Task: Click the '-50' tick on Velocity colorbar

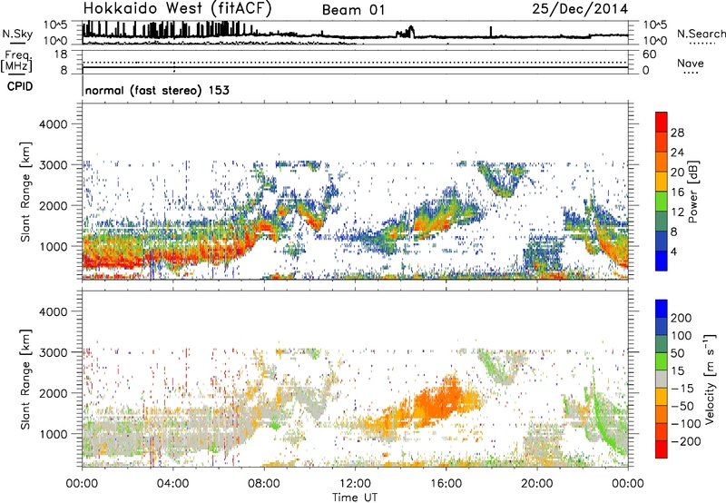Action: tap(682, 406)
